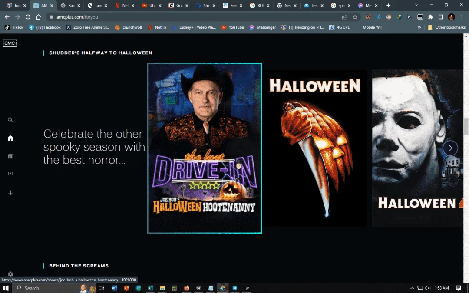Open the Windows Start menu
Viewport: 469px width, 293px height.
coord(6,288)
